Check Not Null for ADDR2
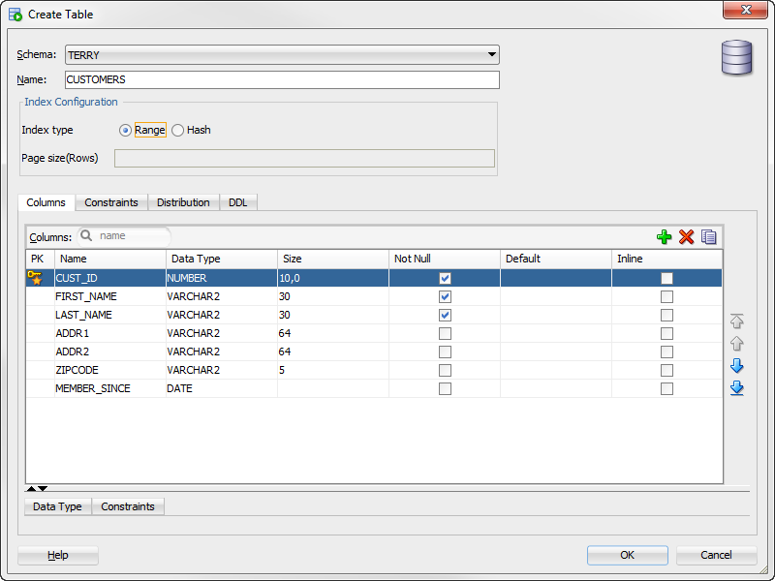The image size is (775, 581). pyautogui.click(x=445, y=352)
